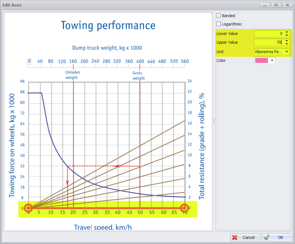
Task: Click the 'Color' label
Action: [221, 60]
